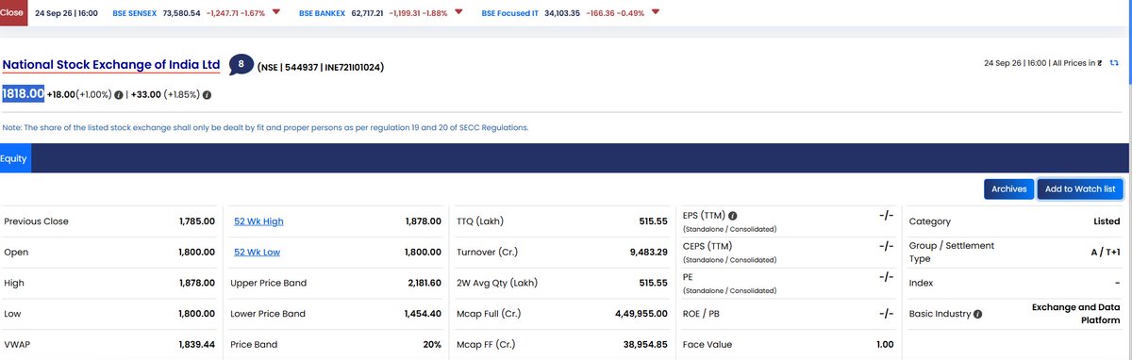Click the TTQ (Lakh) value 515.55
Screen dimensions: 1132x360
coord(653,221)
